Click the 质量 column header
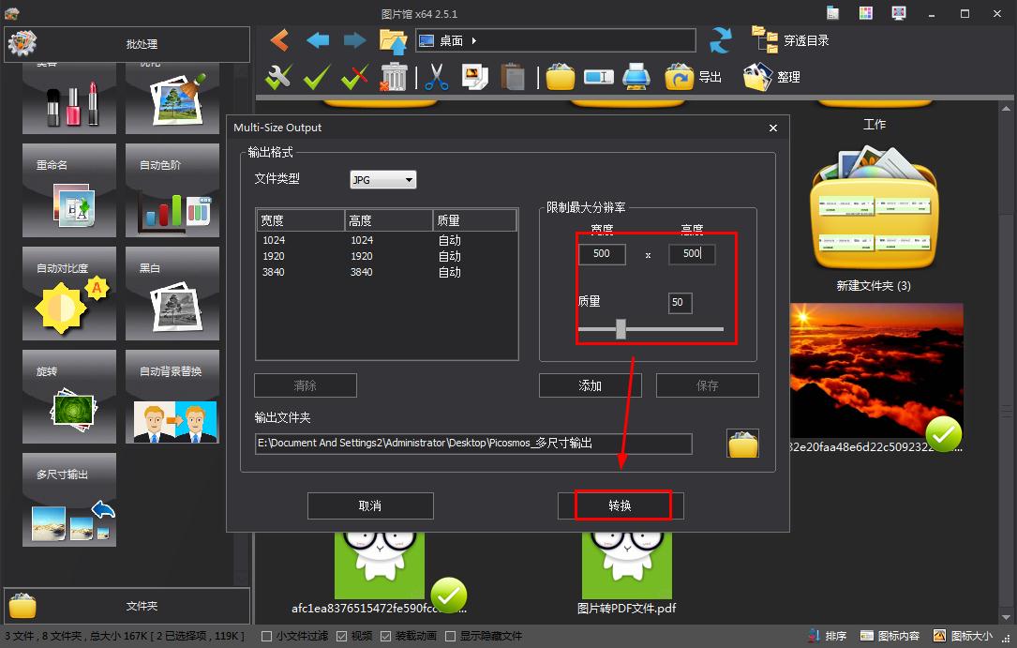Viewport: 1017px width, 648px height. pos(475,220)
